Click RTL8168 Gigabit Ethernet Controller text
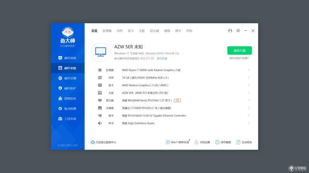This screenshot has width=309, height=173. click(154, 116)
